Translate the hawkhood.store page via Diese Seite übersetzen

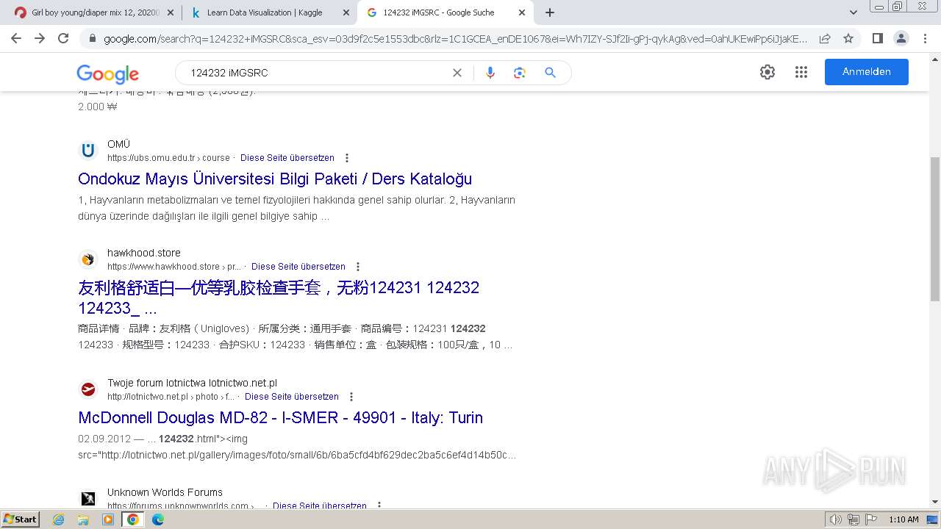[298, 267]
